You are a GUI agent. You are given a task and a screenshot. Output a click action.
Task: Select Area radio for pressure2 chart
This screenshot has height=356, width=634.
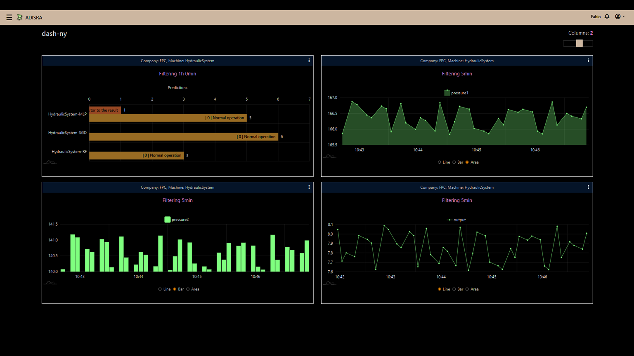pyautogui.click(x=188, y=289)
